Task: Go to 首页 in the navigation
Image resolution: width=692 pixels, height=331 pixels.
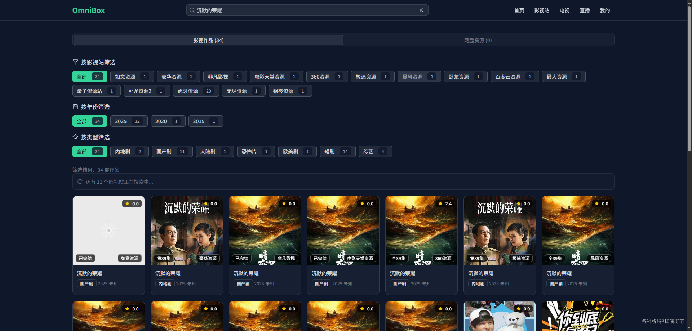Action: tap(519, 10)
